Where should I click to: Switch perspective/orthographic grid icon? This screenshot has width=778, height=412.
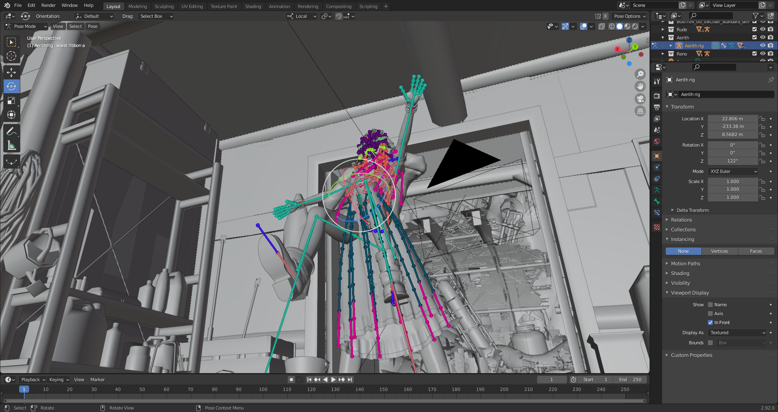tap(640, 111)
